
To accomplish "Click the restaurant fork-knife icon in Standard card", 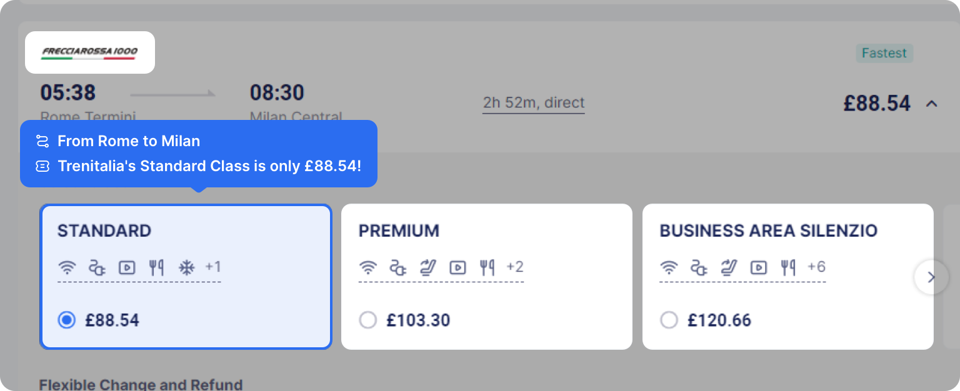I will tap(156, 268).
